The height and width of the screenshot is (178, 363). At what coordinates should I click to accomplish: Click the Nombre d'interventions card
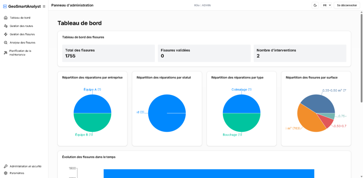click(300, 53)
